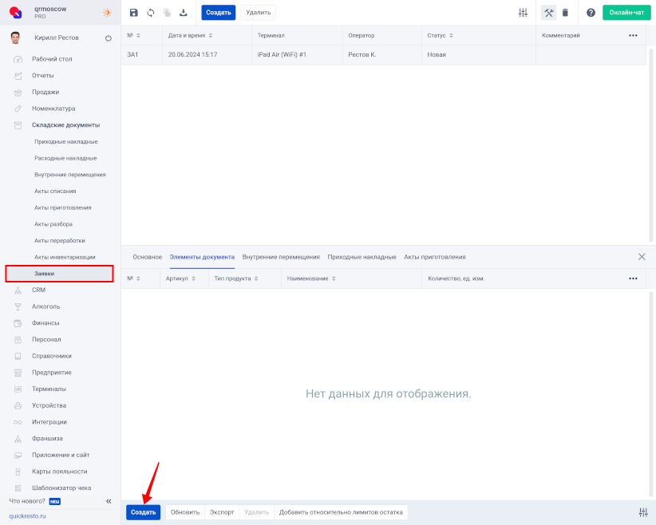Open Приходные накладные in sidebar submenu

tap(66, 141)
